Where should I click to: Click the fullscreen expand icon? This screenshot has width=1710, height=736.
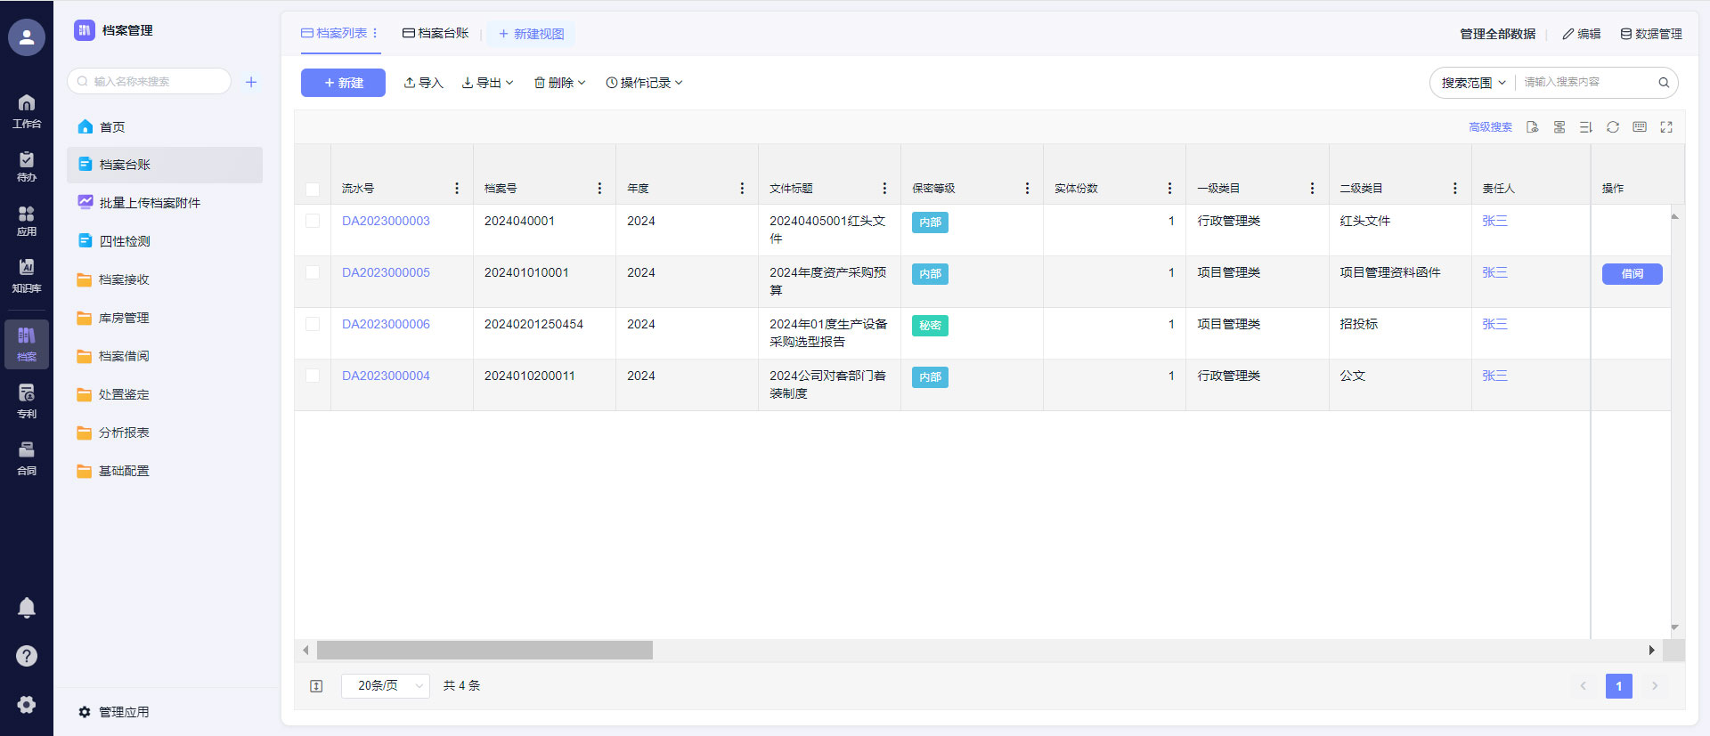pyautogui.click(x=1665, y=127)
